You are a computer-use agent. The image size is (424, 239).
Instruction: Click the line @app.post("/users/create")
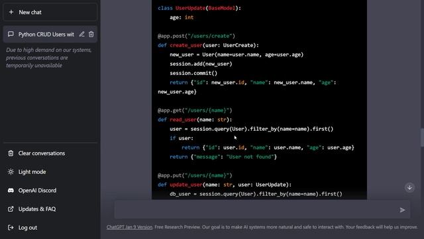tap(196, 36)
